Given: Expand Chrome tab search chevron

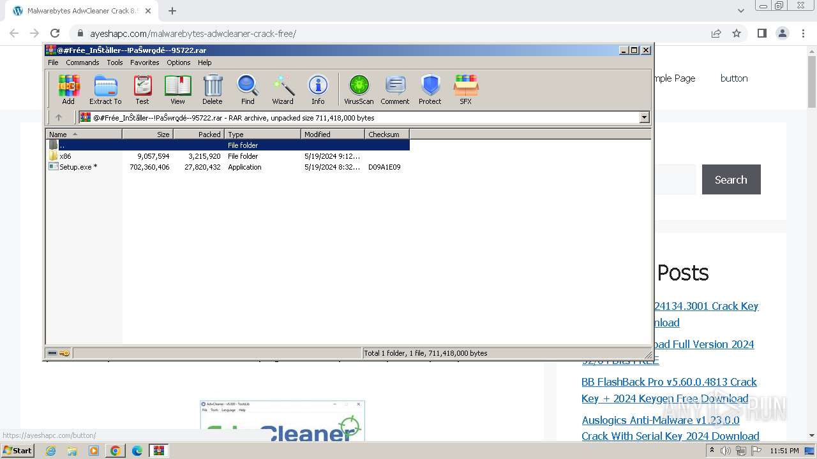Looking at the screenshot, I should pyautogui.click(x=741, y=11).
